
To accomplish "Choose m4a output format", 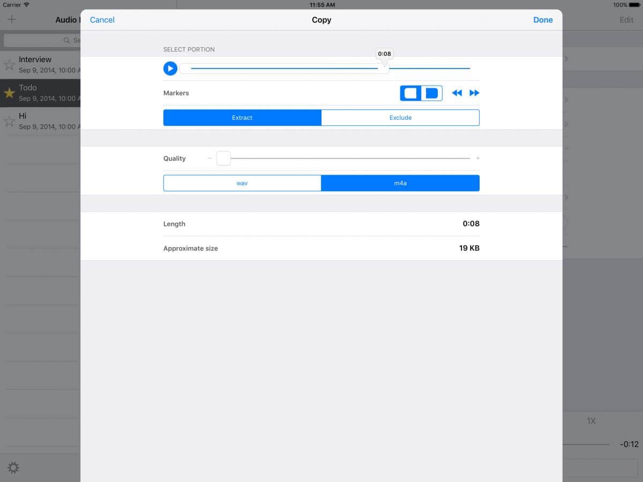I will [400, 183].
